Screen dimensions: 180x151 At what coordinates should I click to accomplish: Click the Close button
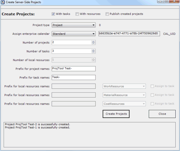tap(162, 114)
